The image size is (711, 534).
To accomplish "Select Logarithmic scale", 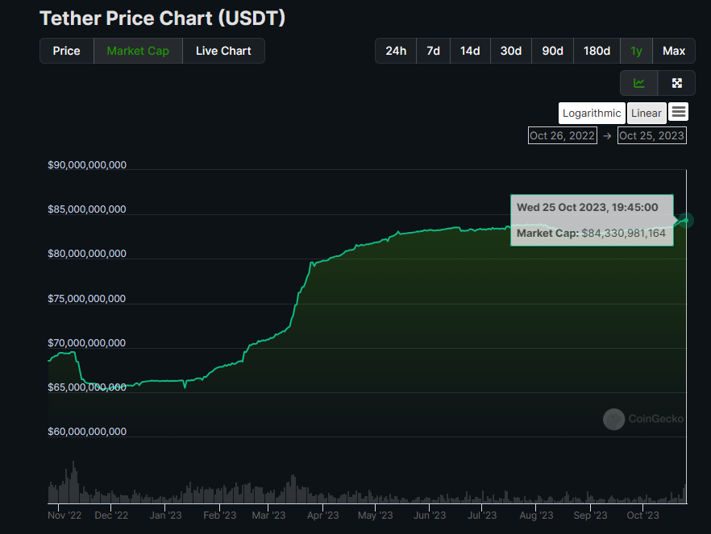I will (x=592, y=113).
